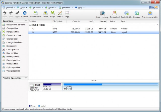Open the Data recovery tool
The height and width of the screenshot is (112, 161).
pyautogui.click(x=102, y=15)
